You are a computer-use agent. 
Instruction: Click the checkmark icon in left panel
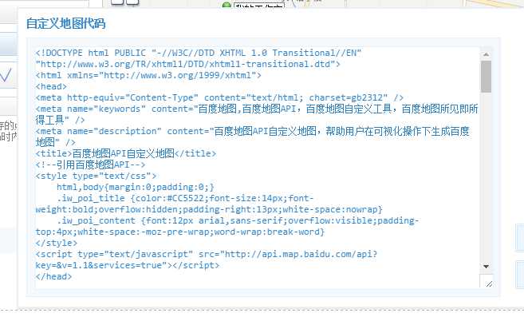[x=6, y=75]
